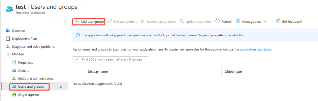Open Single sign-on sidebar item
Screen dimensions: 318x101
(x=28, y=95)
